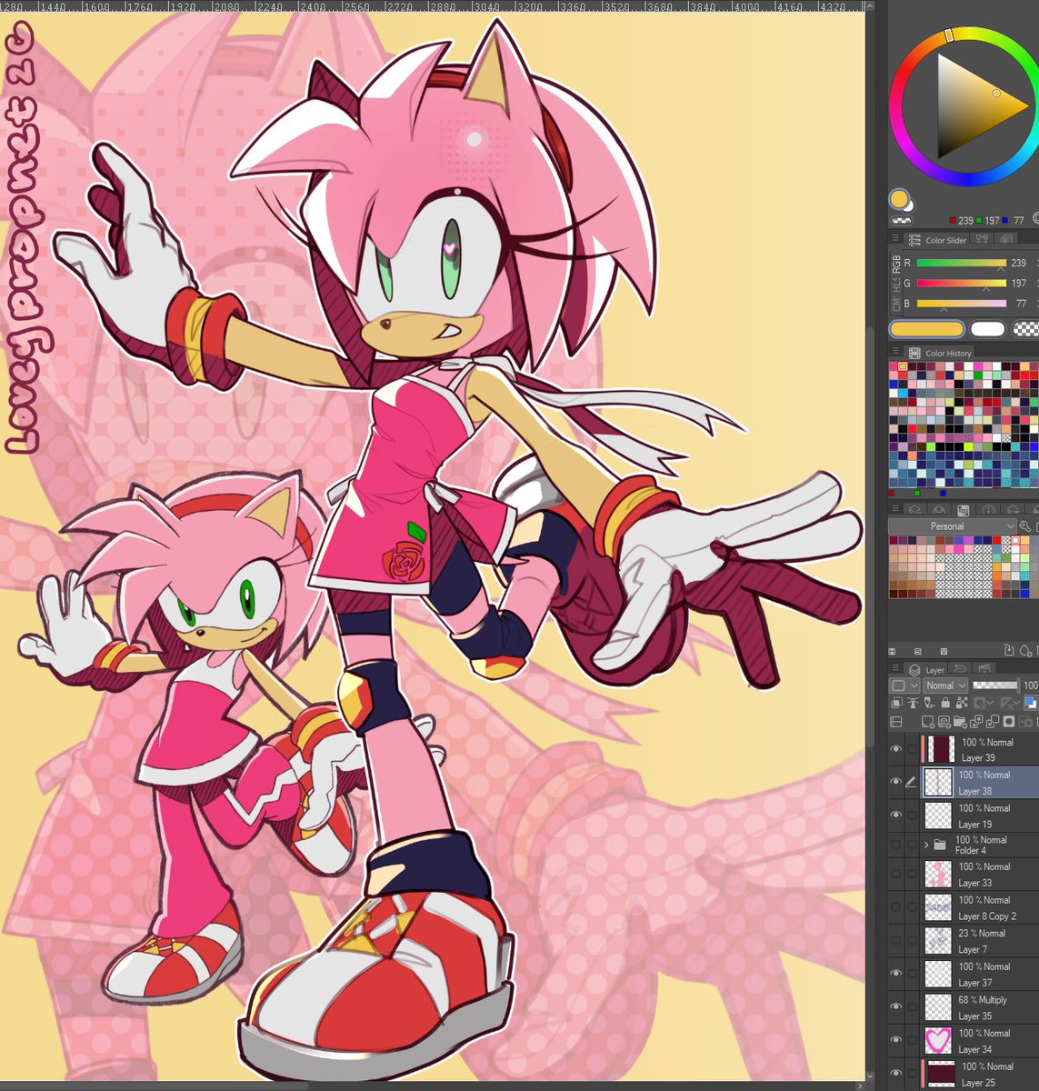Select the main yellow color circle under wheel
The height and width of the screenshot is (1091, 1039).
point(899,199)
